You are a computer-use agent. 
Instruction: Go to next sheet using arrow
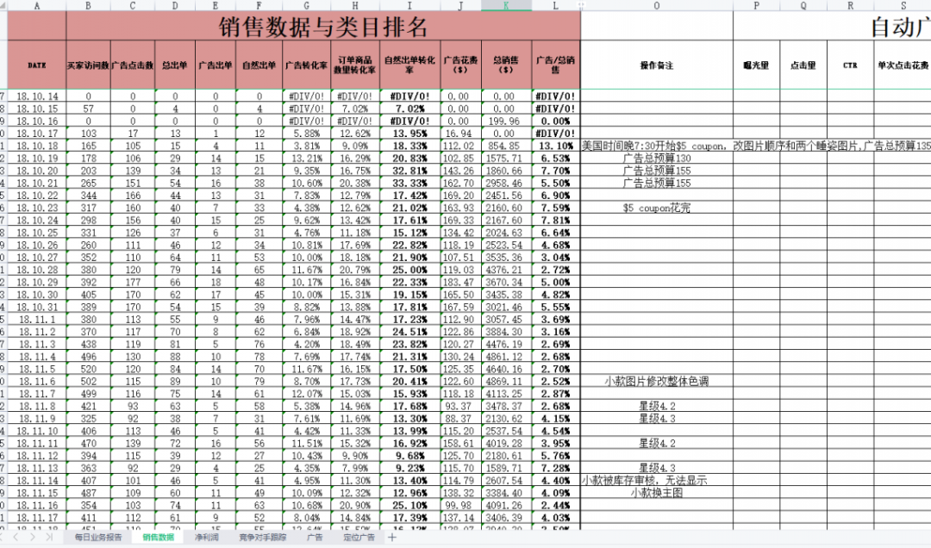click(x=33, y=537)
